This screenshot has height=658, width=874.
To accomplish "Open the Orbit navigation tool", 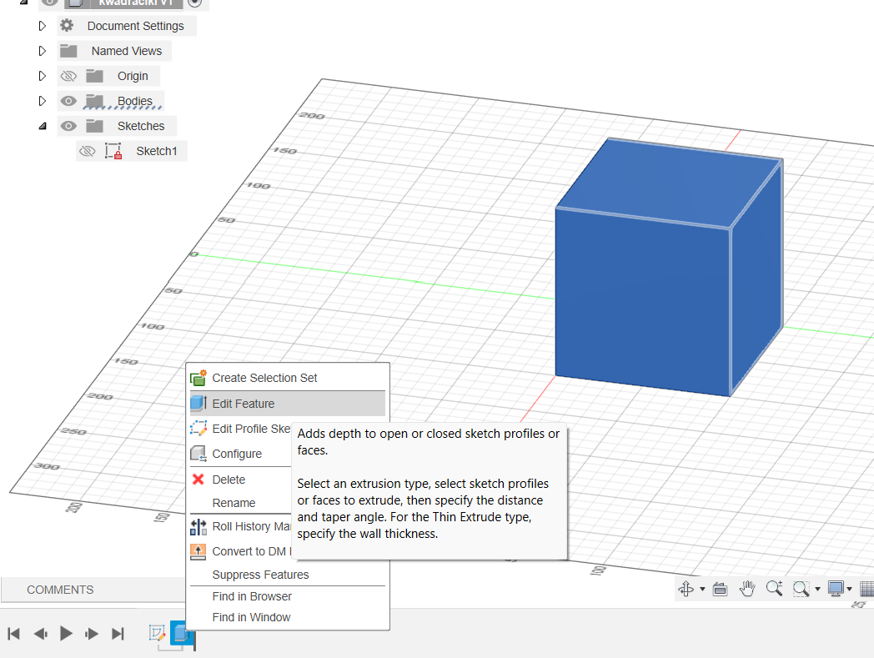I will tap(686, 588).
